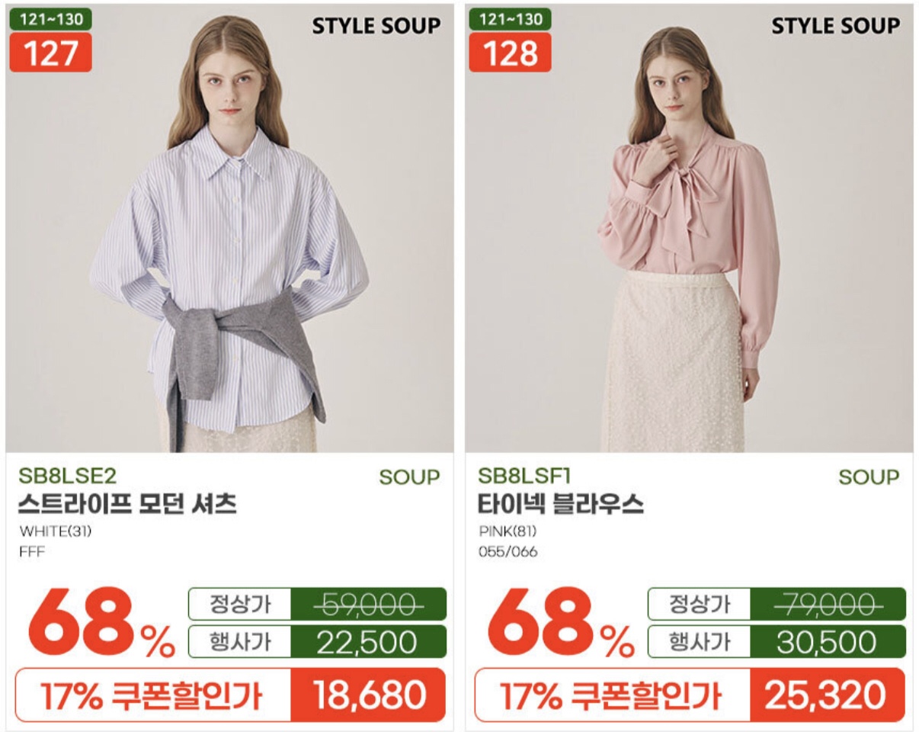Image resolution: width=919 pixels, height=732 pixels.
Task: Open the pink tie-neck blouse photo
Action: pyautogui.click(x=689, y=229)
